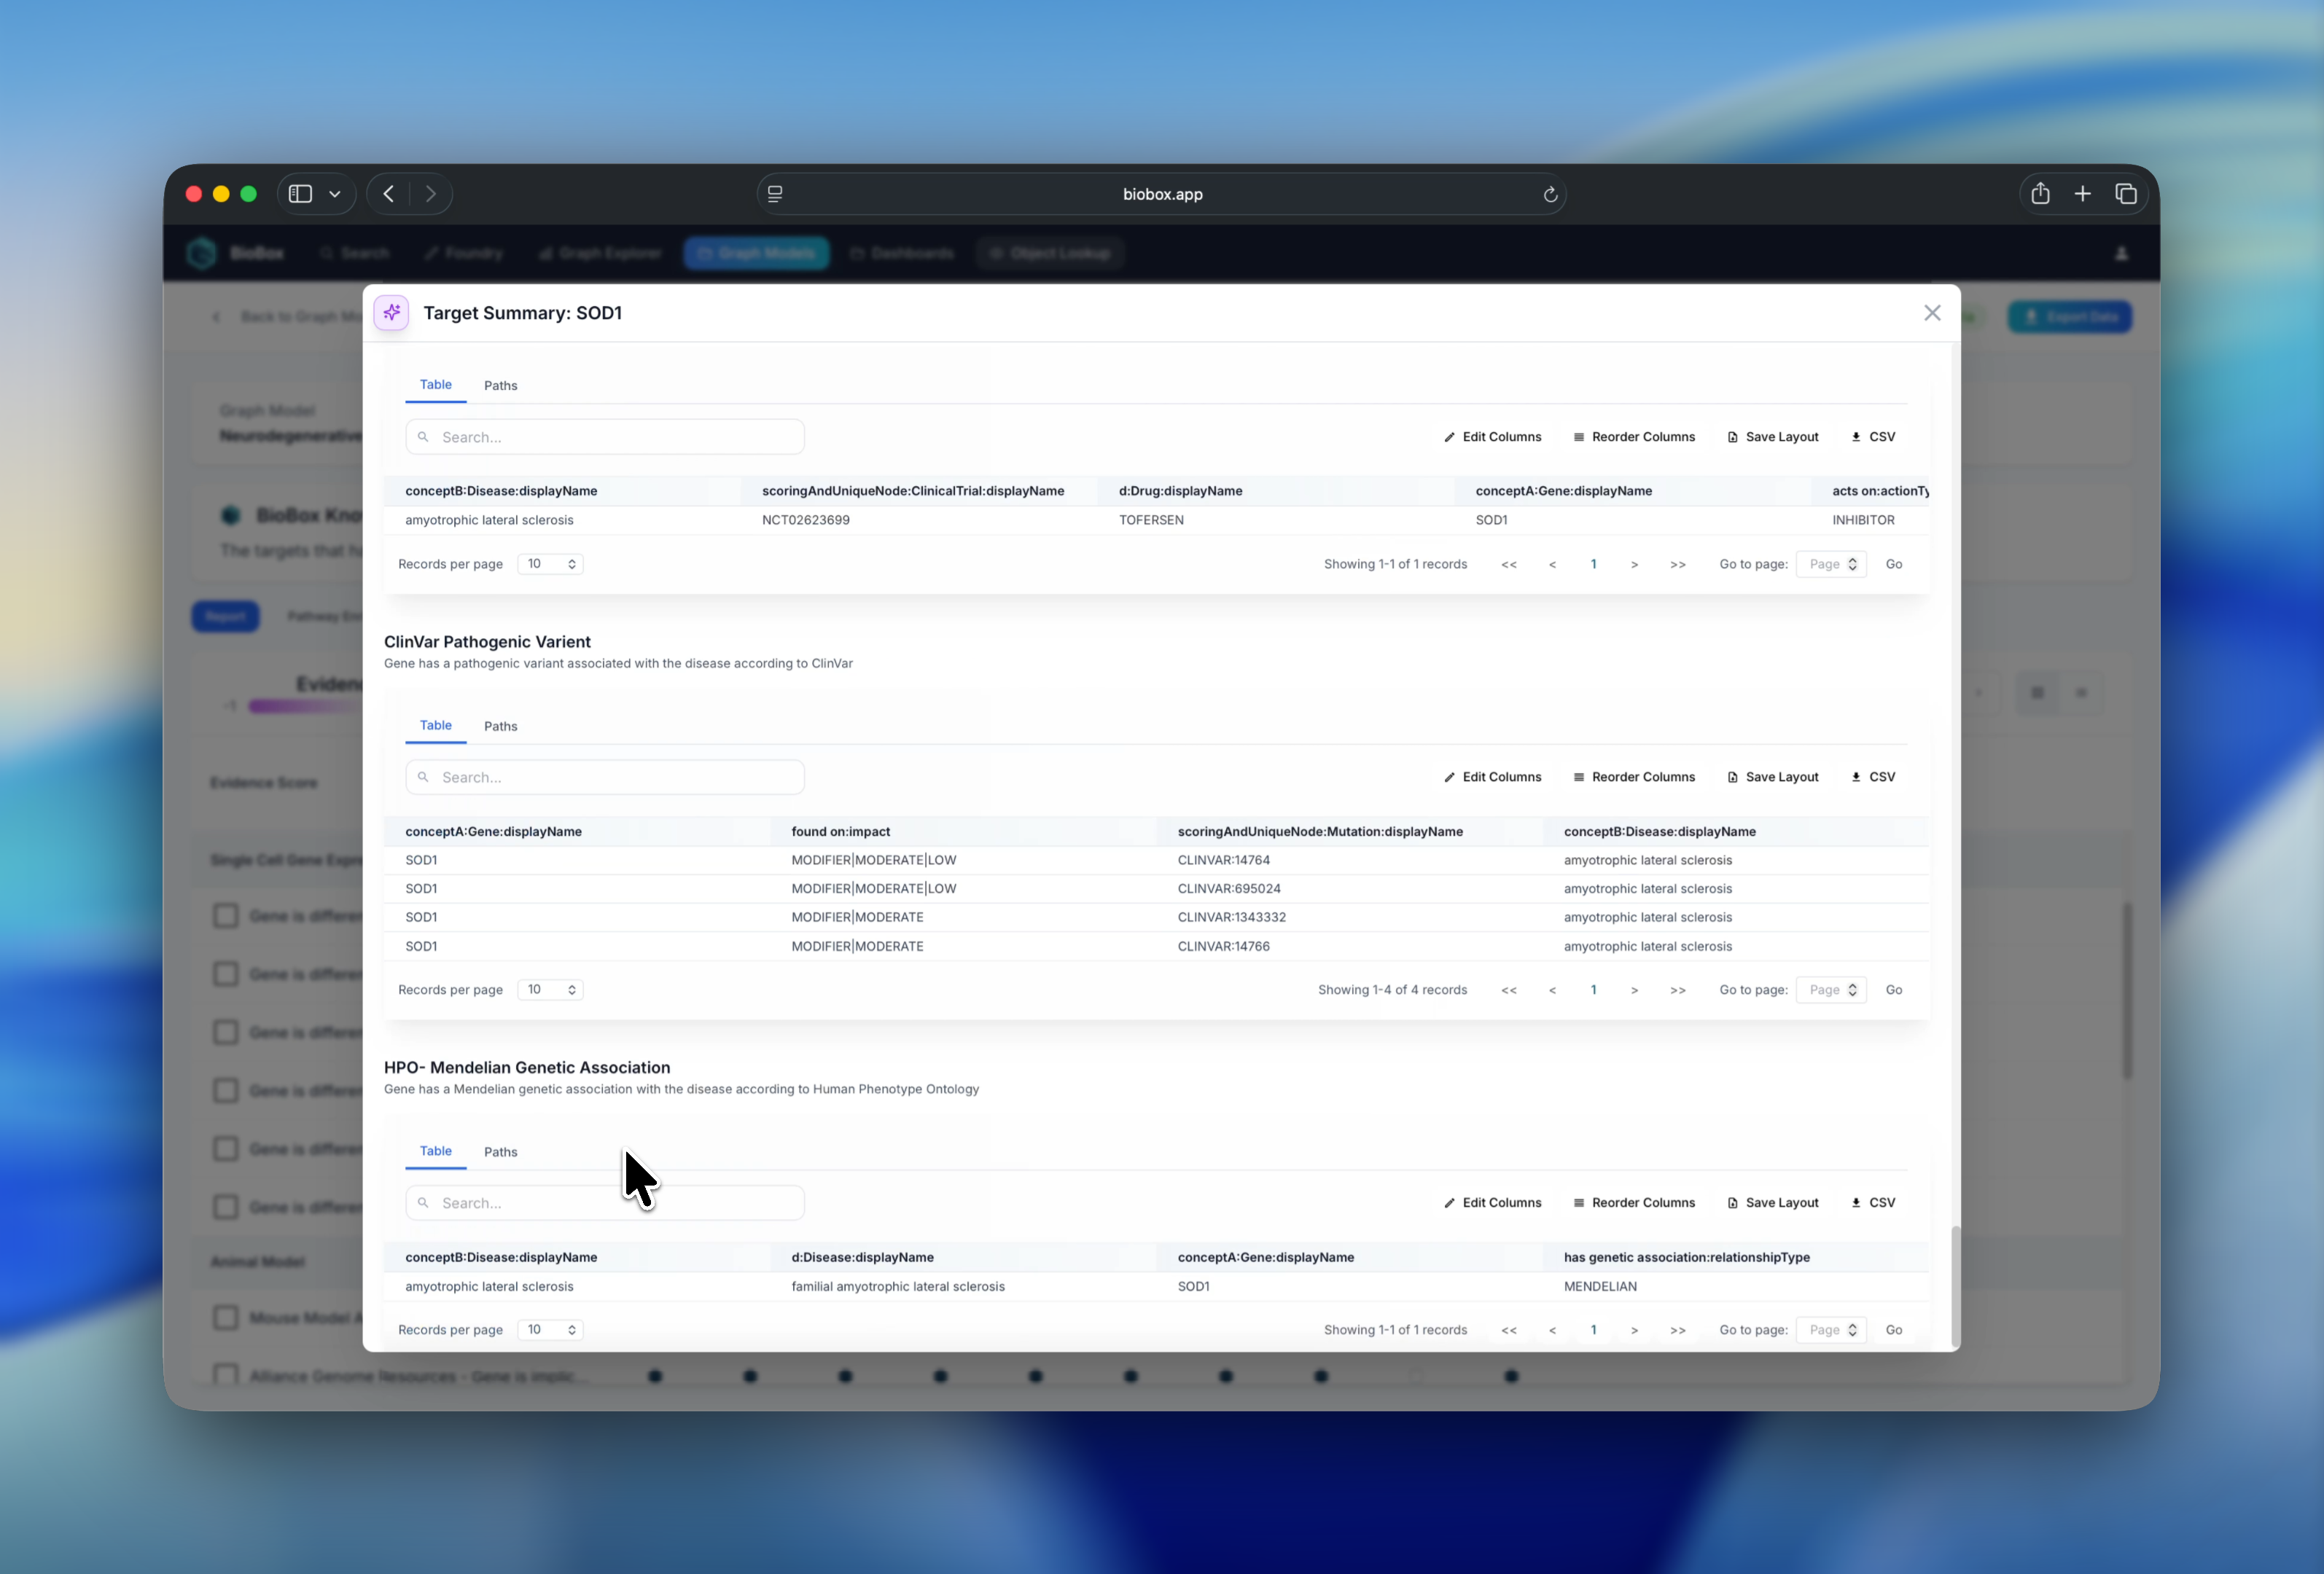Viewport: 2324px width, 1574px height.
Task: Close the Target Summary SOD1 modal
Action: pos(1931,313)
